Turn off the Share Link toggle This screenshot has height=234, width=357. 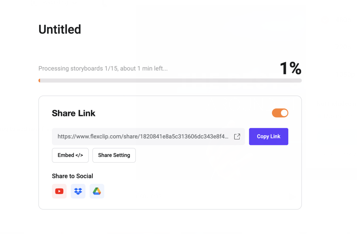280,113
